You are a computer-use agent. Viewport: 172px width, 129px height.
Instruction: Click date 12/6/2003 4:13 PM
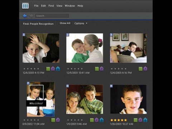(x=33, y=73)
